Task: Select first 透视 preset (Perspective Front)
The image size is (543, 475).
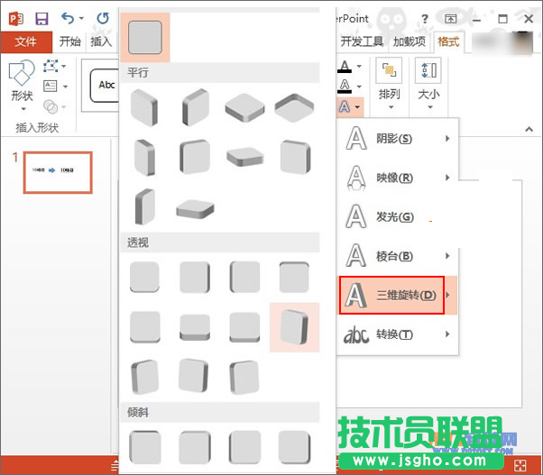Action: coord(145,277)
